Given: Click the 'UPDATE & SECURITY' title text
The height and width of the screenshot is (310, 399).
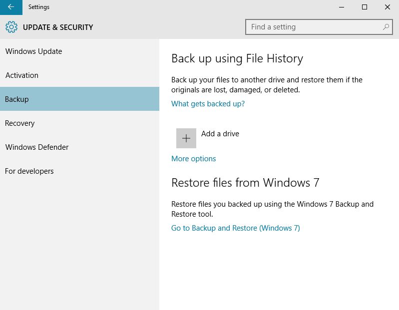Looking at the screenshot, I should coord(58,27).
